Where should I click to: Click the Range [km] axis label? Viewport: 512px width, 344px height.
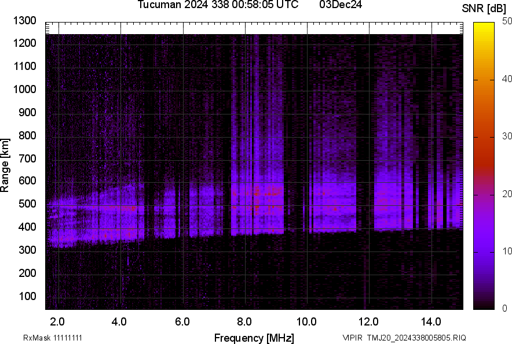point(5,165)
